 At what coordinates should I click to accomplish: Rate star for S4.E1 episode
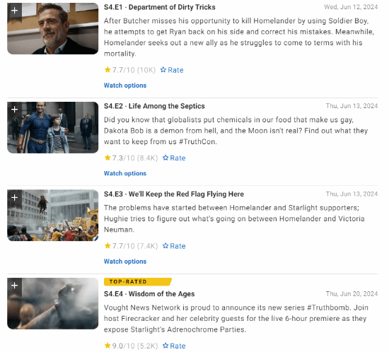172,70
